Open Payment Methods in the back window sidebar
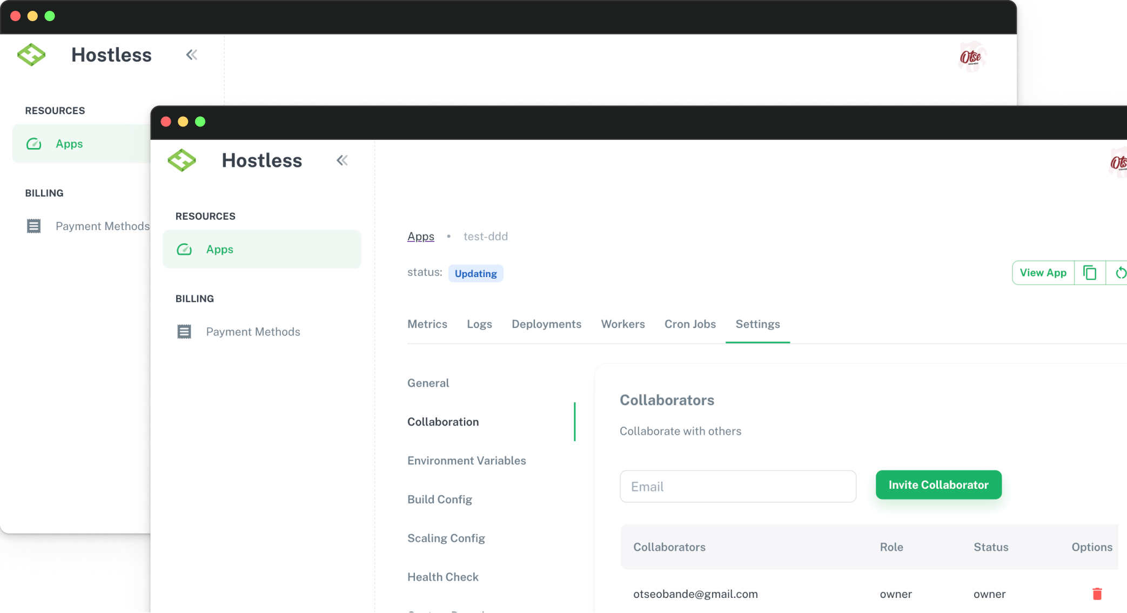This screenshot has width=1127, height=613. click(102, 226)
